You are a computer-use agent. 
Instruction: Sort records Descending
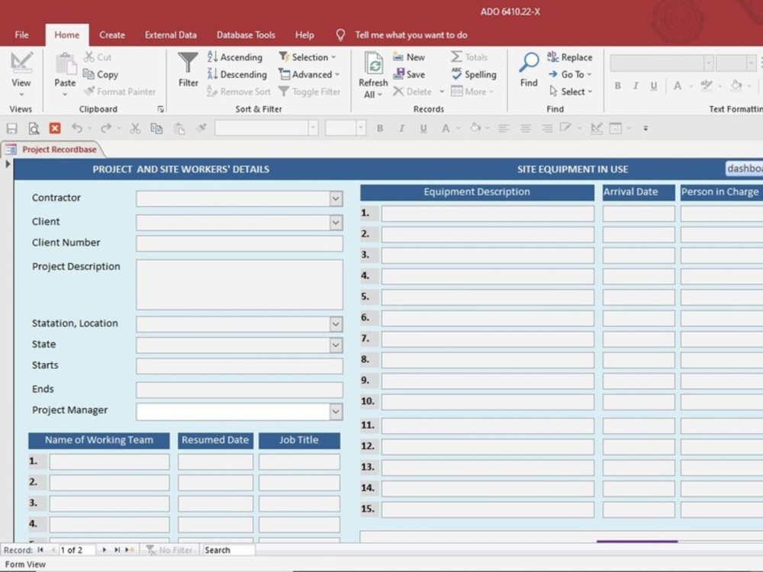(237, 75)
